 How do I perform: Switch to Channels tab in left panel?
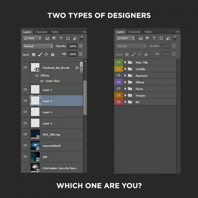pyautogui.click(x=41, y=32)
